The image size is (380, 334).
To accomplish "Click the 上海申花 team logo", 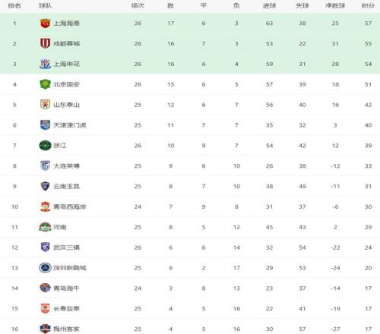I will [x=45, y=64].
